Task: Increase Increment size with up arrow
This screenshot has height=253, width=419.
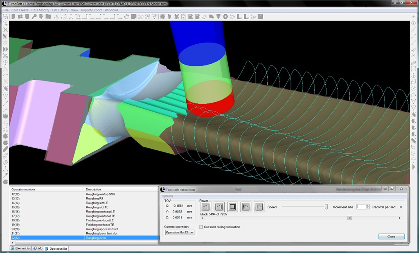Action: [x=368, y=206]
